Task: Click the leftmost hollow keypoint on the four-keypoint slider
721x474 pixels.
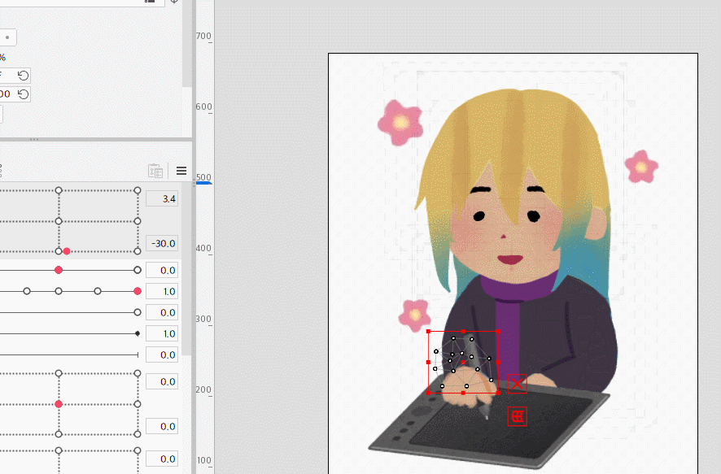Action: click(x=27, y=291)
